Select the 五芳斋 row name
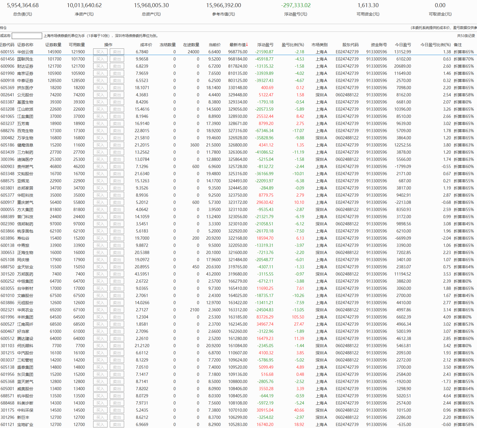The width and height of the screenshot is (477, 428). click(23, 124)
